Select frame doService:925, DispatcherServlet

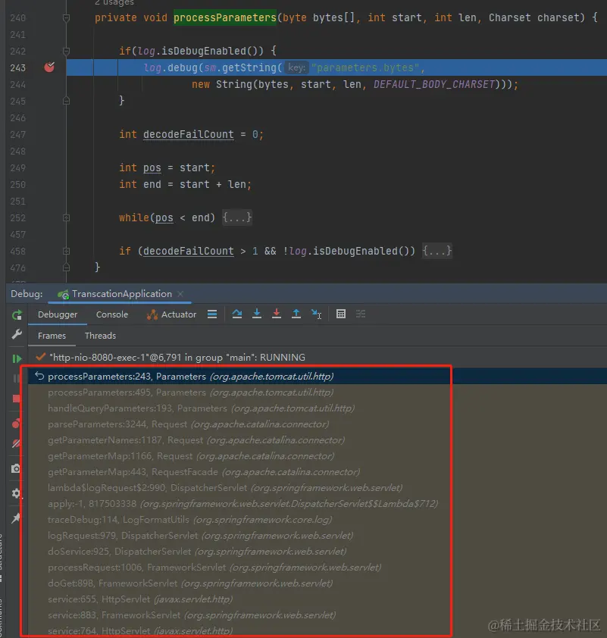[x=318, y=551]
